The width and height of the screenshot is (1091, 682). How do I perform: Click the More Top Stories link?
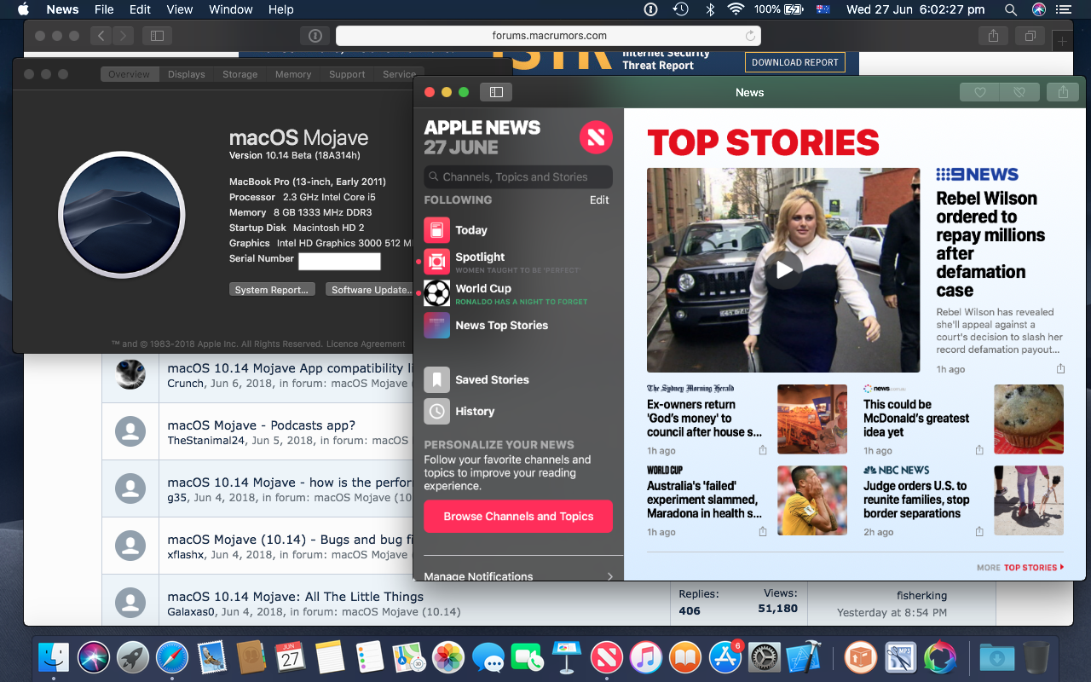[x=1020, y=567]
